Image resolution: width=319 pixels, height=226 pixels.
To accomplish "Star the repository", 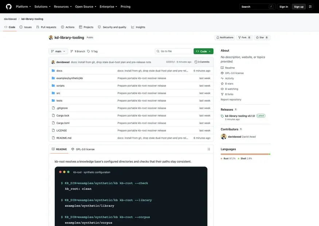I will (262, 38).
